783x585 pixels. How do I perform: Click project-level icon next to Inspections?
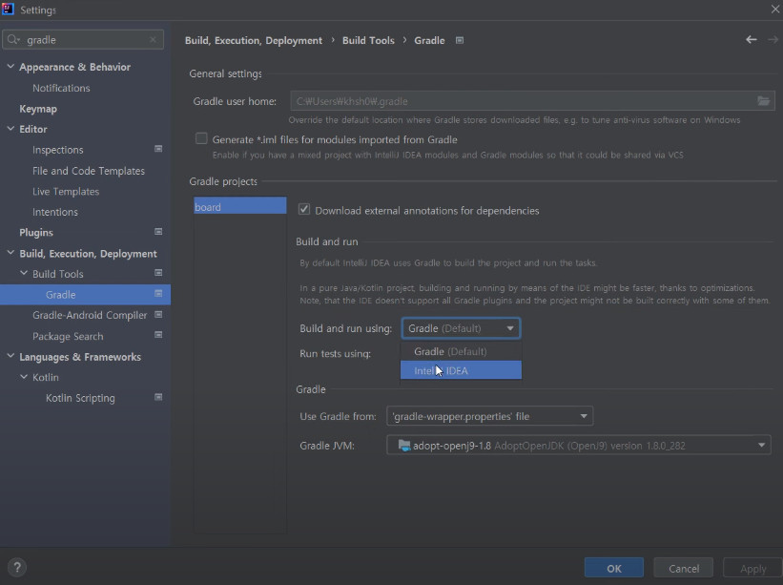point(158,149)
